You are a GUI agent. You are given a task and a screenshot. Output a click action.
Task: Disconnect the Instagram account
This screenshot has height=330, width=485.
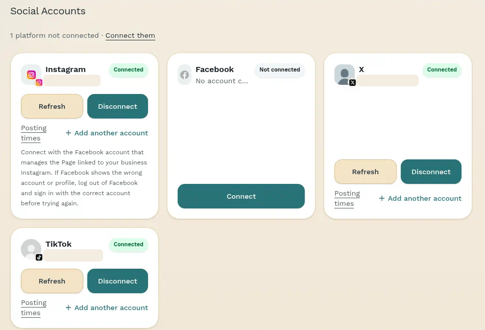(x=117, y=106)
